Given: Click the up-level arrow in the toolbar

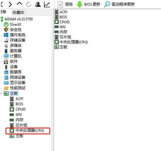Looking at the screenshot, I should [19, 4].
